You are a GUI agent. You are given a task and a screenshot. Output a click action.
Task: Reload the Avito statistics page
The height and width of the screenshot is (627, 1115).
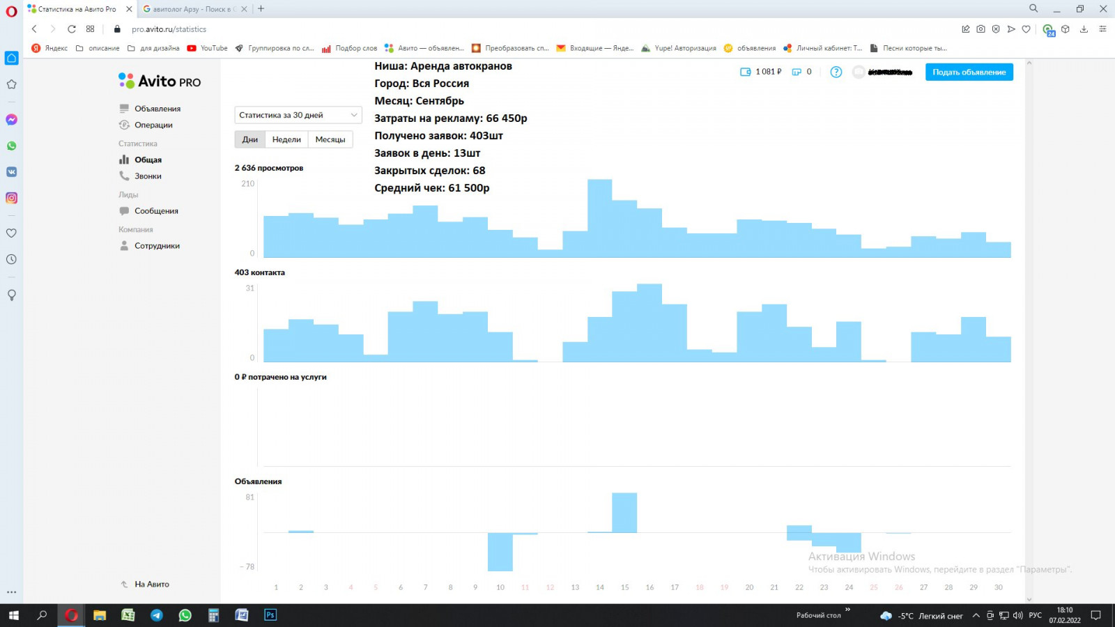point(71,29)
